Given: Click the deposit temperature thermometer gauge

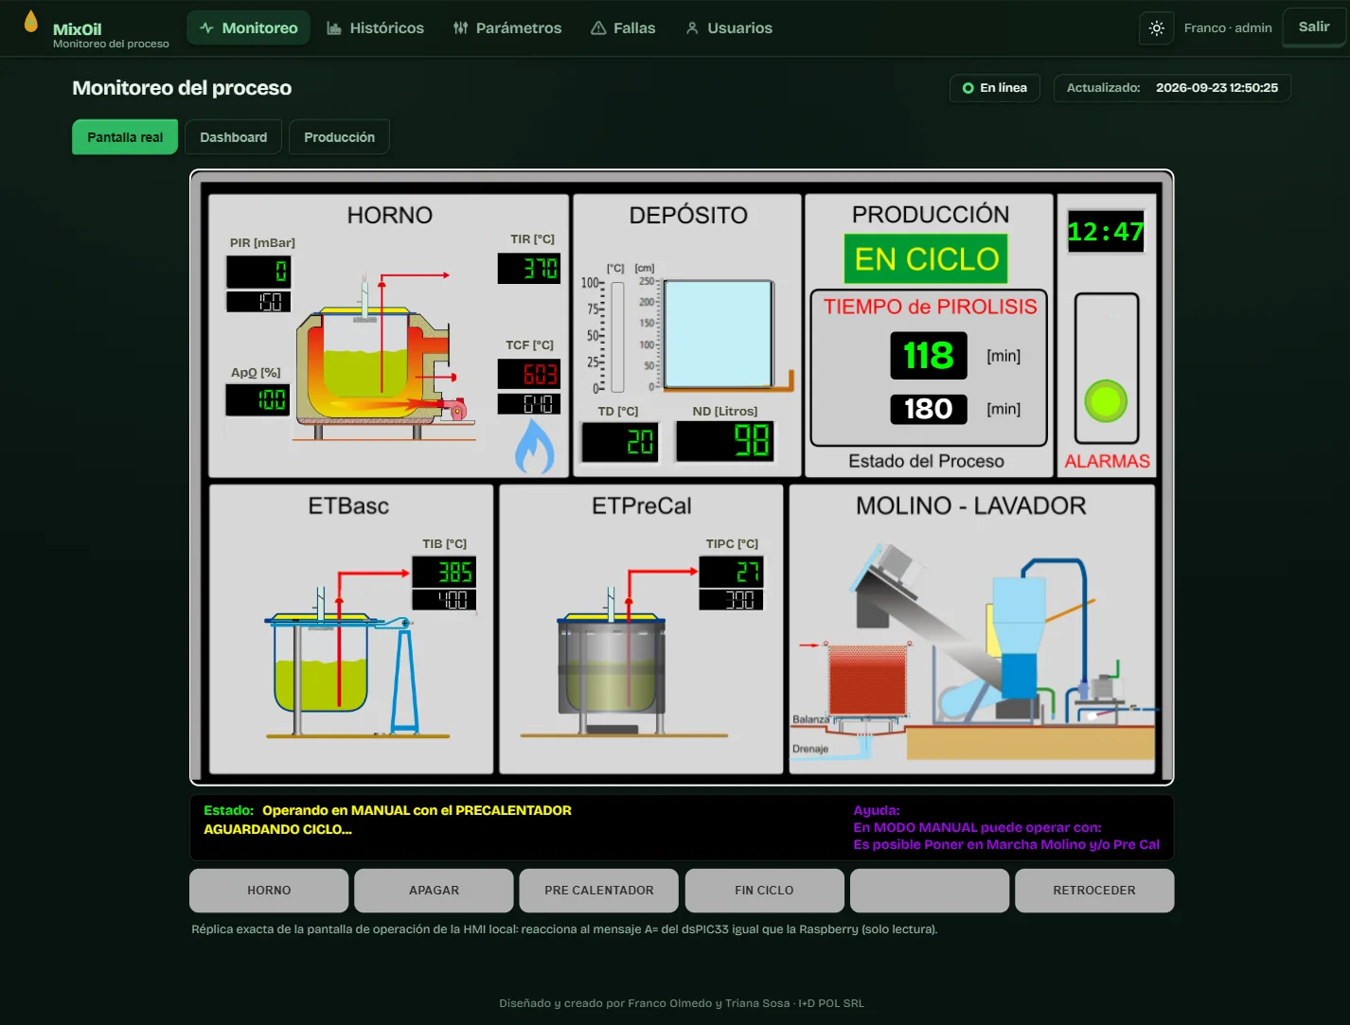Looking at the screenshot, I should point(617,336).
